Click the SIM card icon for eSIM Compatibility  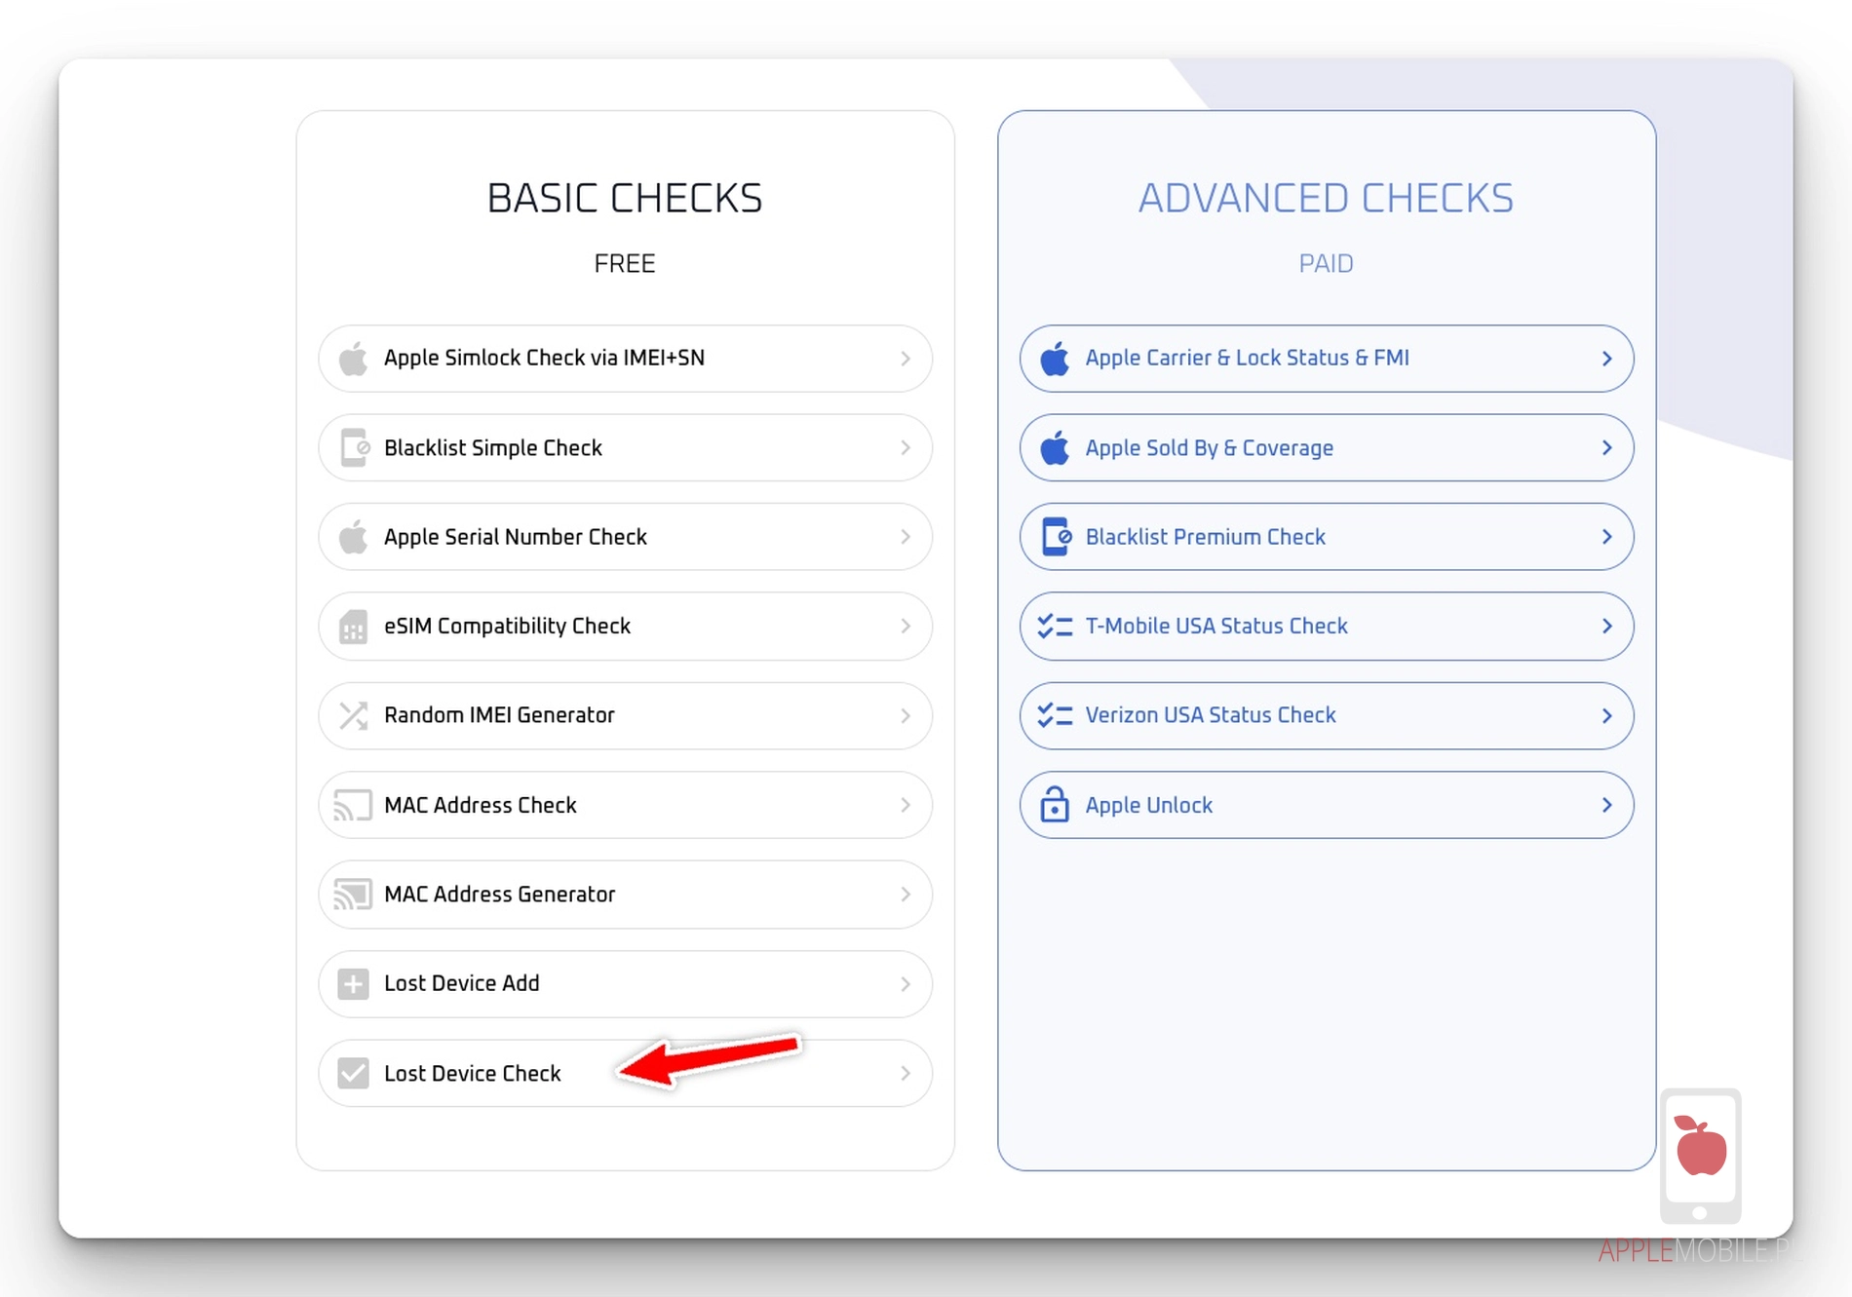354,627
